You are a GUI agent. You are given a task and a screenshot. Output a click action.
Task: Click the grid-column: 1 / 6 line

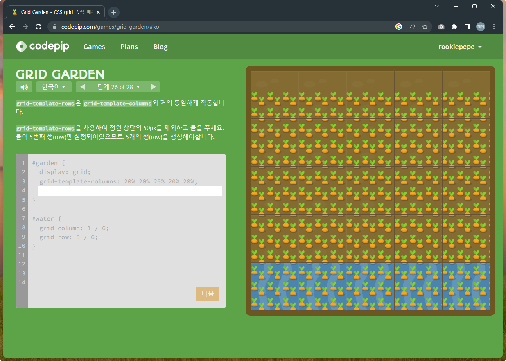[74, 228]
